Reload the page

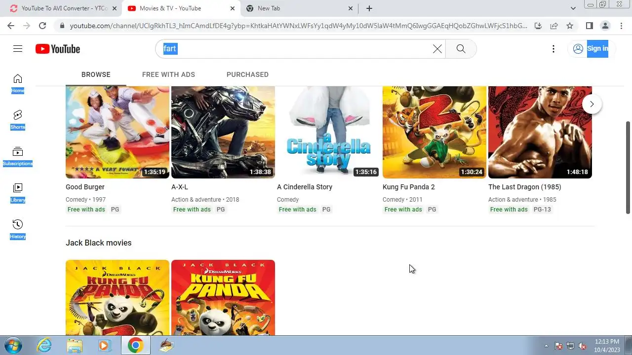pyautogui.click(x=42, y=26)
